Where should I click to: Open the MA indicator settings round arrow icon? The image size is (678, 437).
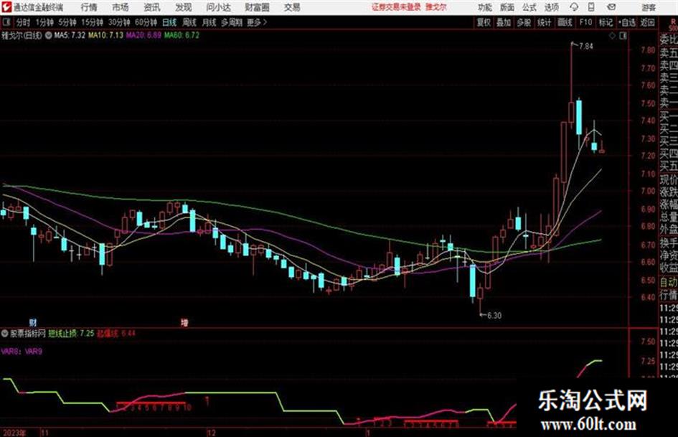(49, 35)
